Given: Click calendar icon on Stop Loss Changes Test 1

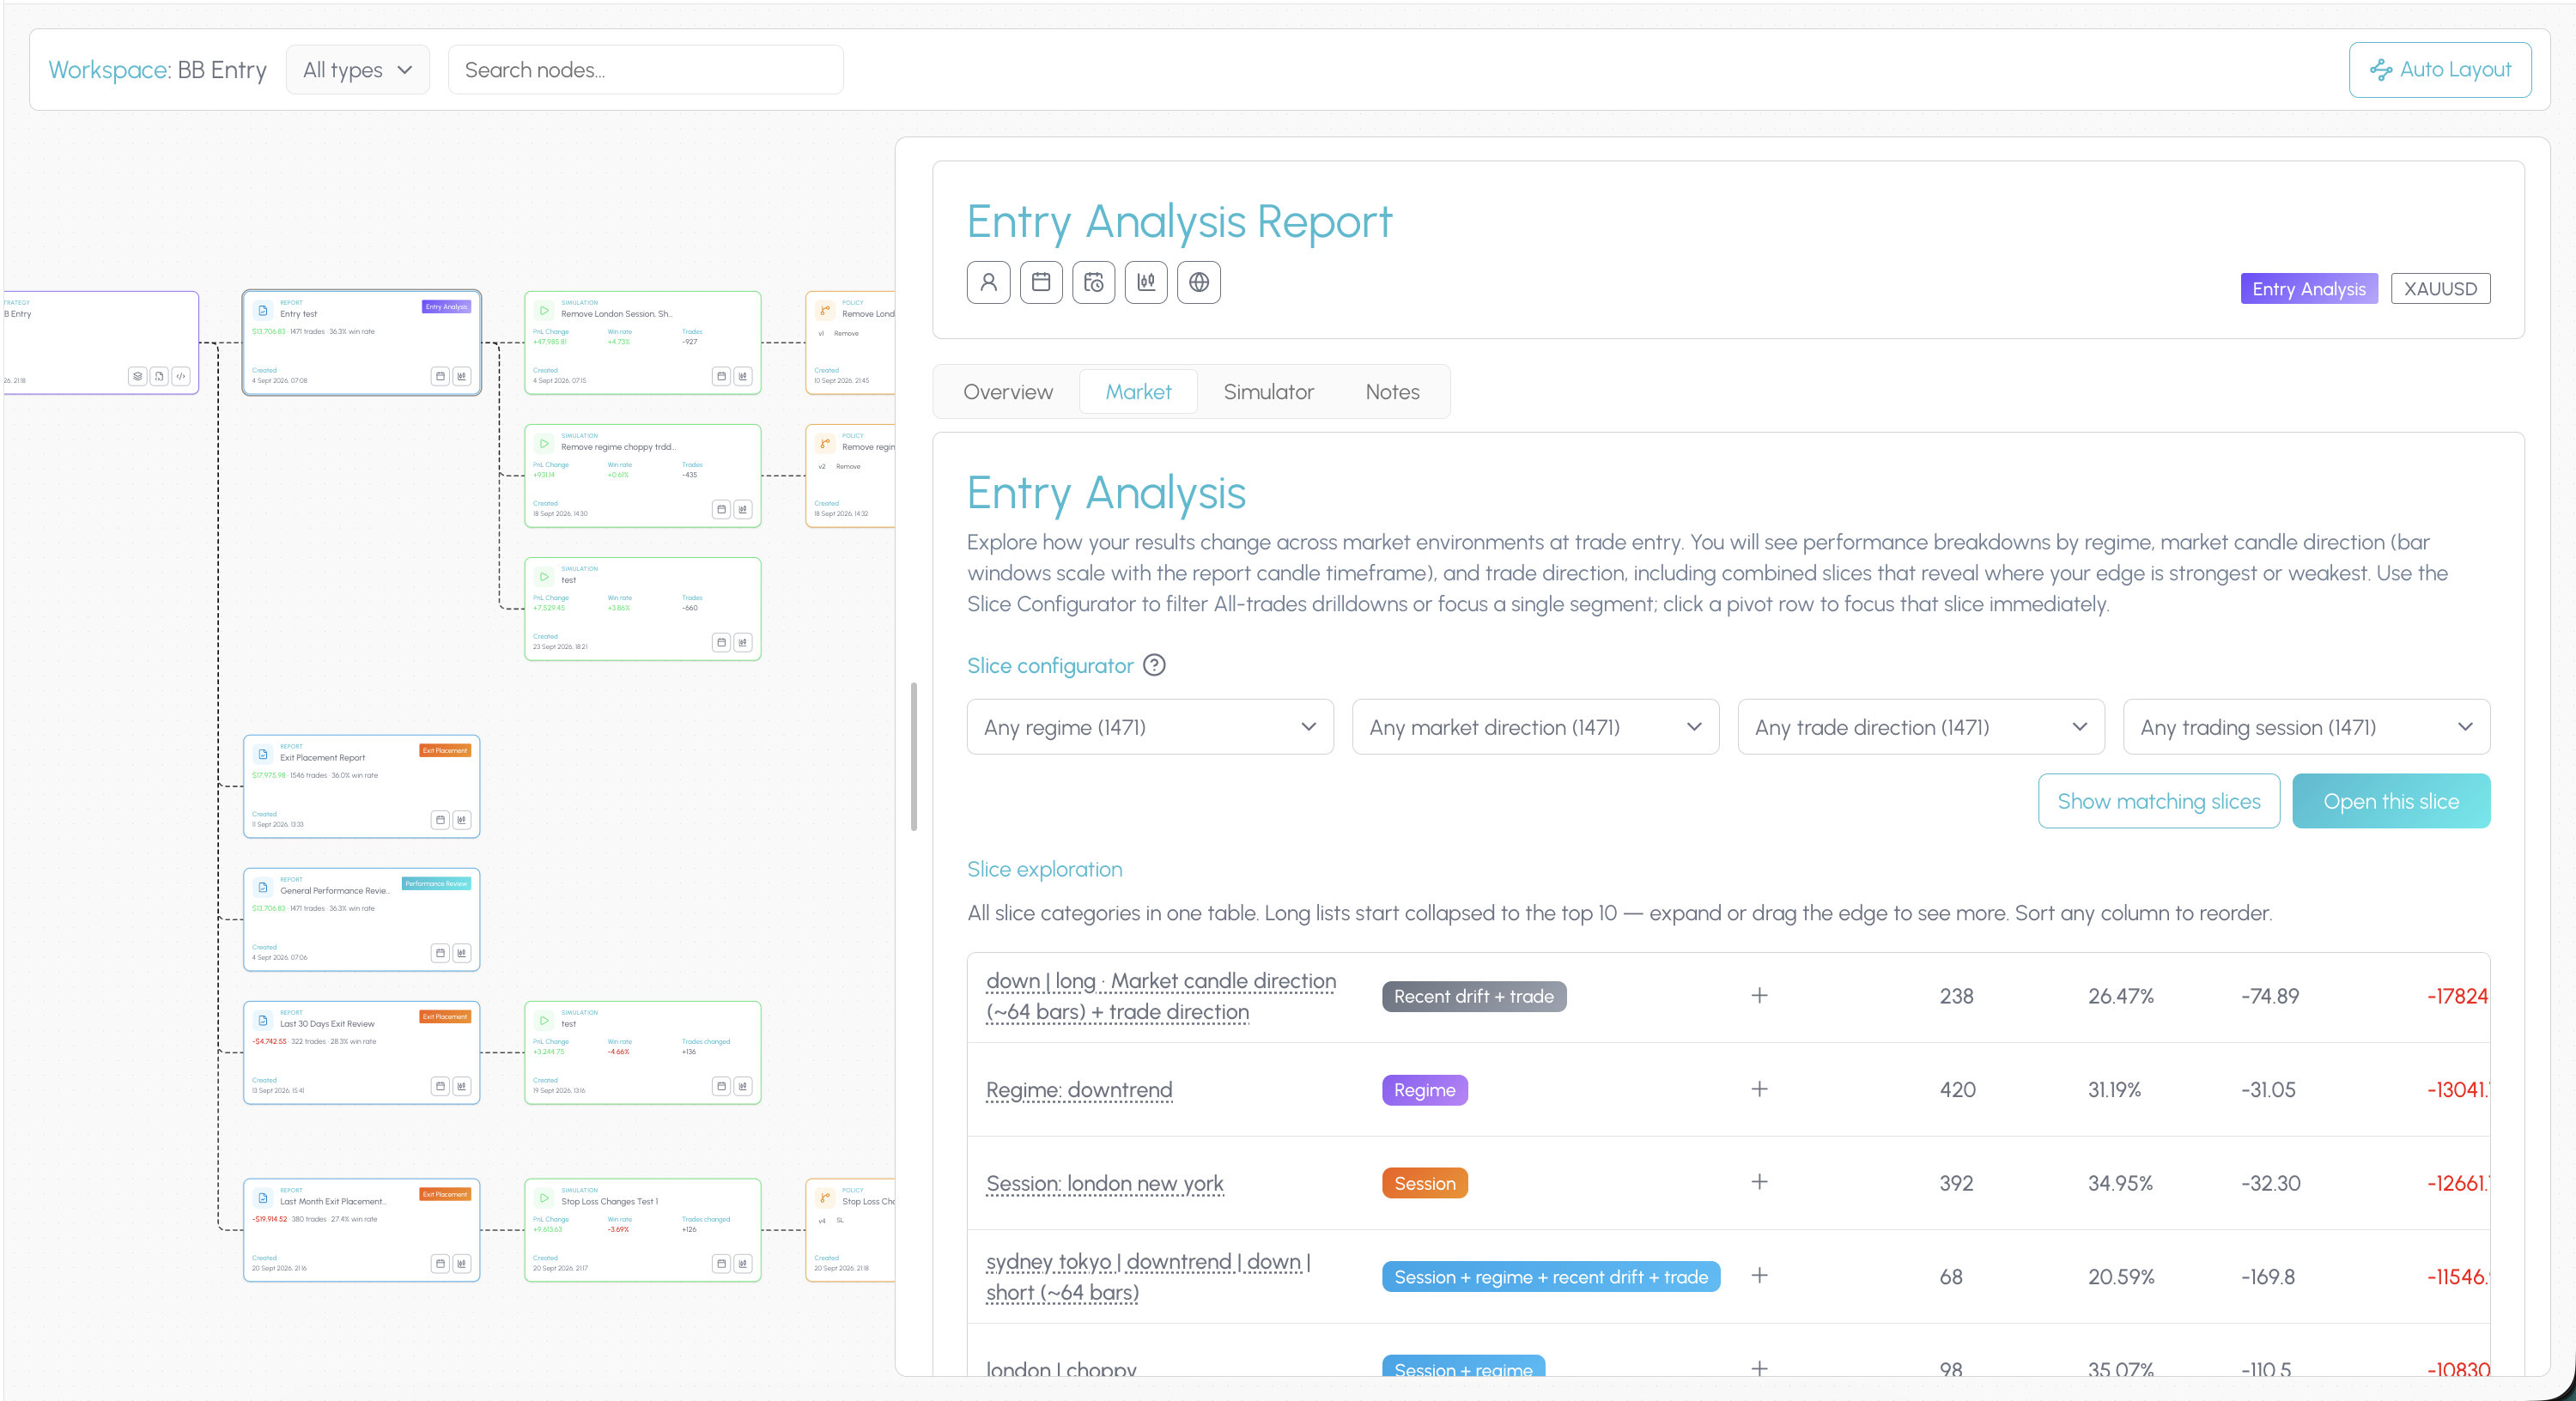Looking at the screenshot, I should tap(721, 1264).
